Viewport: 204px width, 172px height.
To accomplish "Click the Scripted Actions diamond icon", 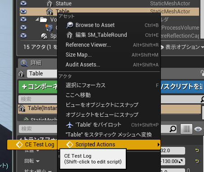I will coord(70,145).
